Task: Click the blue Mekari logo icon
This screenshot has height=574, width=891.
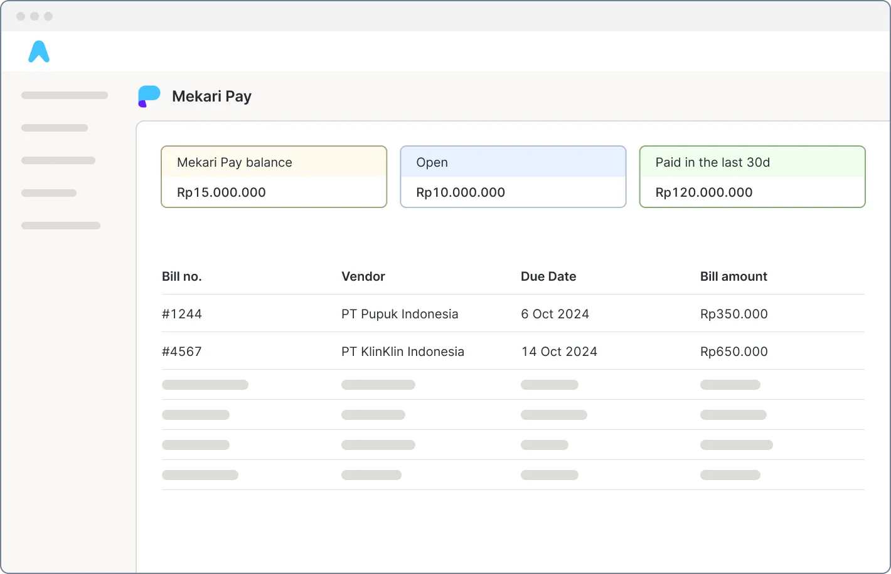Action: 39,51
